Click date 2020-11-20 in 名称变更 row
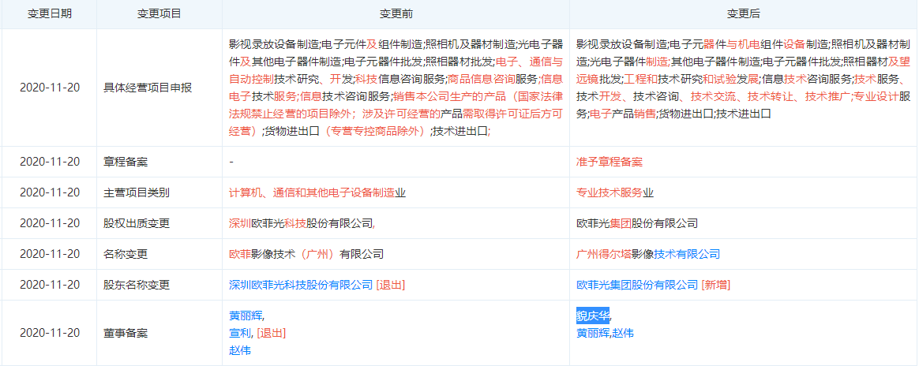The height and width of the screenshot is (366, 919). pos(50,254)
